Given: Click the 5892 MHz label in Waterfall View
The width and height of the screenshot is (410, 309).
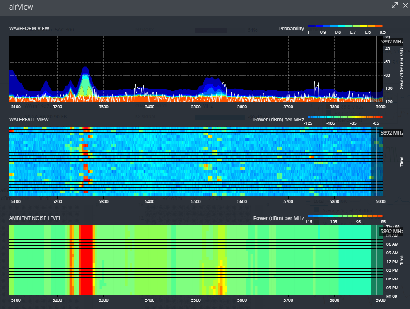Looking at the screenshot, I should 392,133.
